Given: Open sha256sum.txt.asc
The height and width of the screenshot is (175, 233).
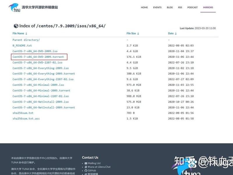Looking at the screenshot, I should tap(26, 119).
